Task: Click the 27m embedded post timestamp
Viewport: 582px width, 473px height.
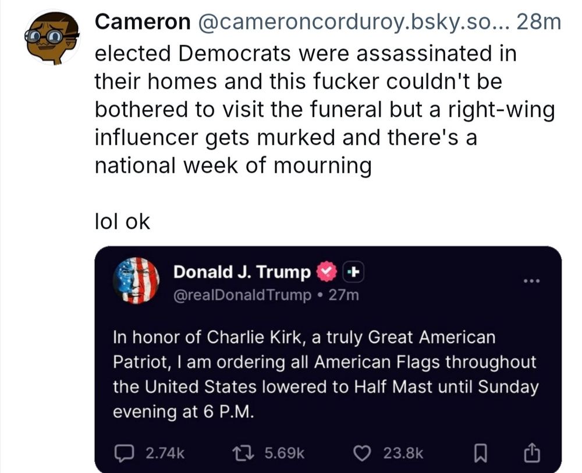Action: tap(343, 295)
